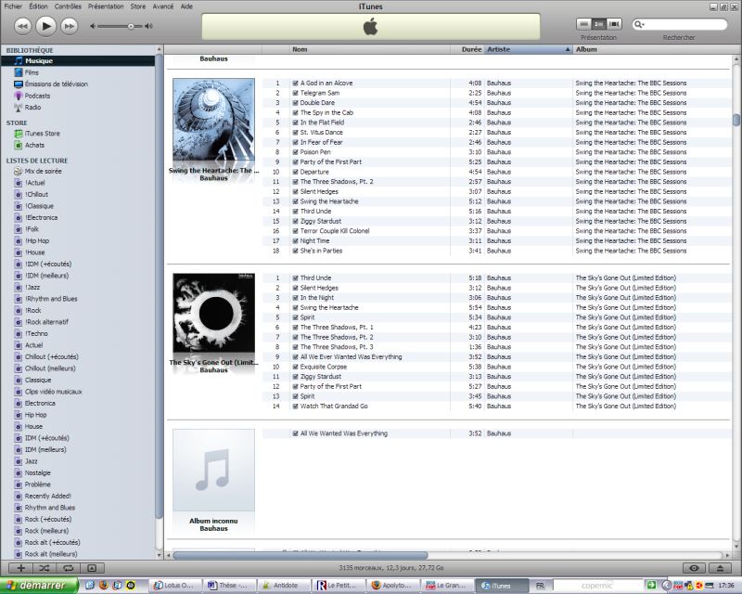Select Radio in the library sidebar
This screenshot has width=742, height=594.
coord(32,107)
